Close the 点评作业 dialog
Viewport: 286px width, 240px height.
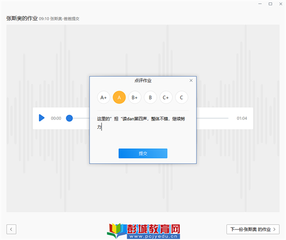pyautogui.click(x=191, y=80)
